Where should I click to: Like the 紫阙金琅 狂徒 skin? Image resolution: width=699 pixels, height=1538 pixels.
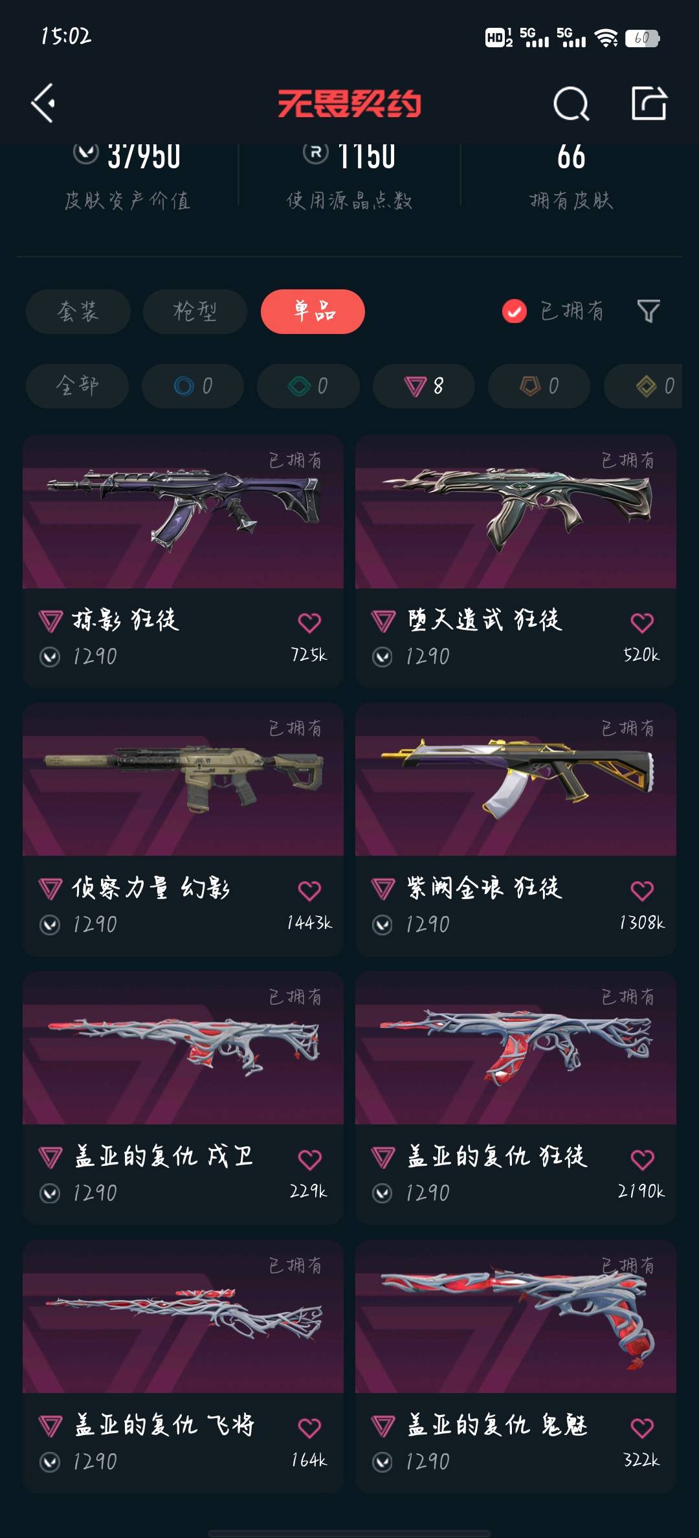642,891
